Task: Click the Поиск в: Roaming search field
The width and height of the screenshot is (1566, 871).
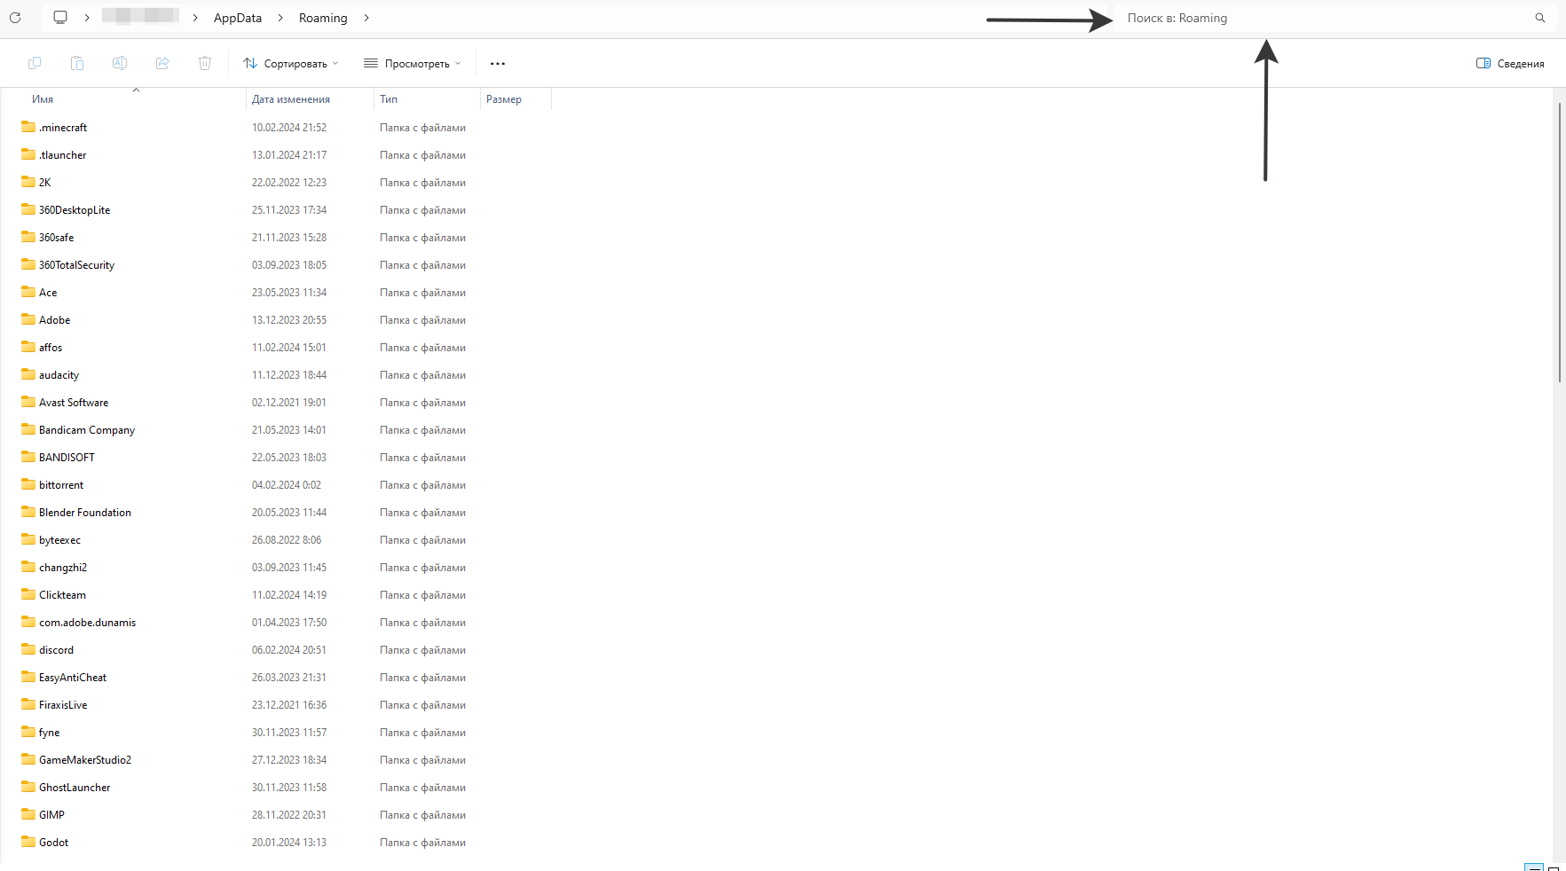Action: point(1335,18)
